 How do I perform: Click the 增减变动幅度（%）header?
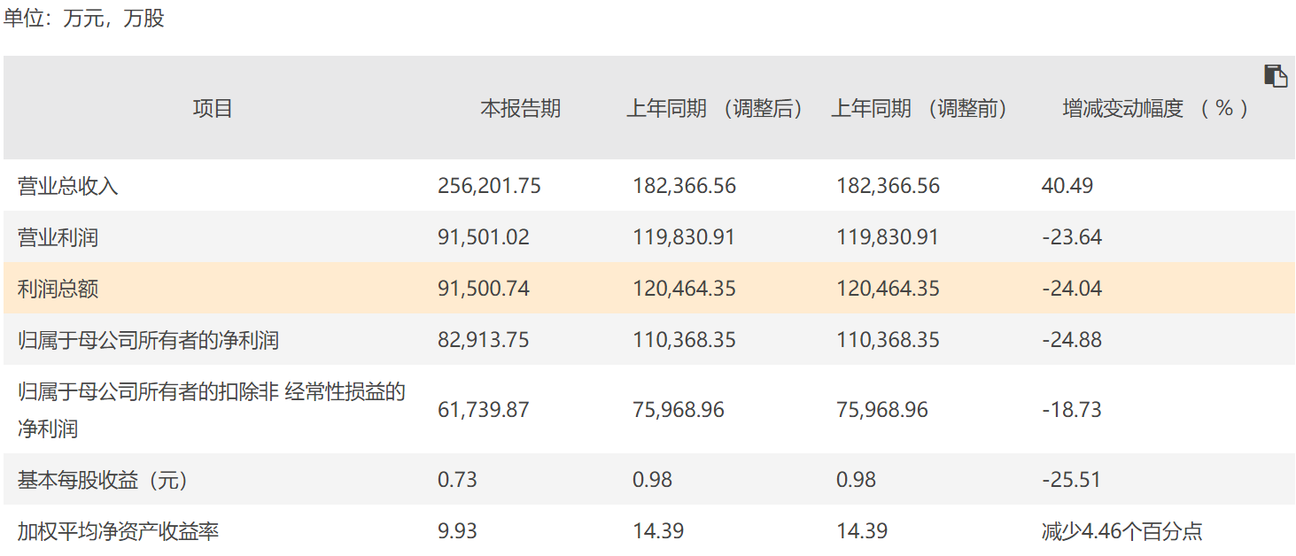pyautogui.click(x=1156, y=109)
